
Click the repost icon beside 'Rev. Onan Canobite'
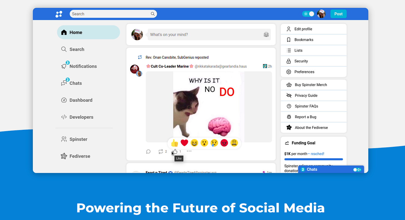tap(140, 57)
